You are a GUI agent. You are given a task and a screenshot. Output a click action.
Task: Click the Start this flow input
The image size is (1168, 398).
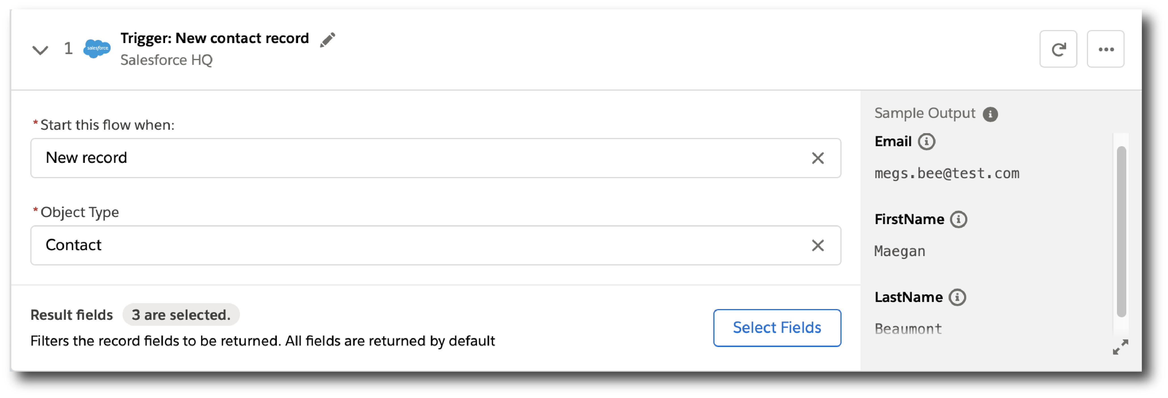pos(435,158)
